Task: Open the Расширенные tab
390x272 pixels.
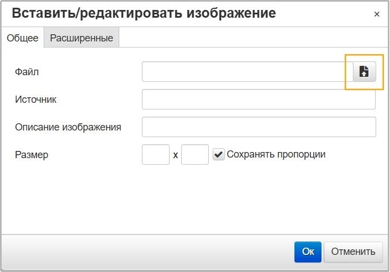Action: point(82,38)
